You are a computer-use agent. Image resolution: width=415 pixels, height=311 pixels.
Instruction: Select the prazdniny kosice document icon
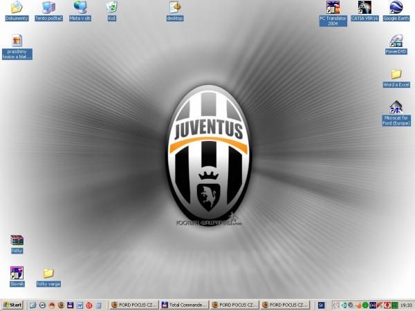click(17, 41)
